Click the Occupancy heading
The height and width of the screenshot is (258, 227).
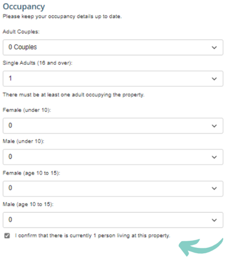click(x=24, y=7)
